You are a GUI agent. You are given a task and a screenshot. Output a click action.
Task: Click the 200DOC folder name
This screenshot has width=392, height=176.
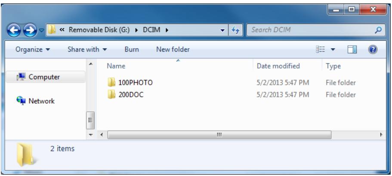pos(131,95)
